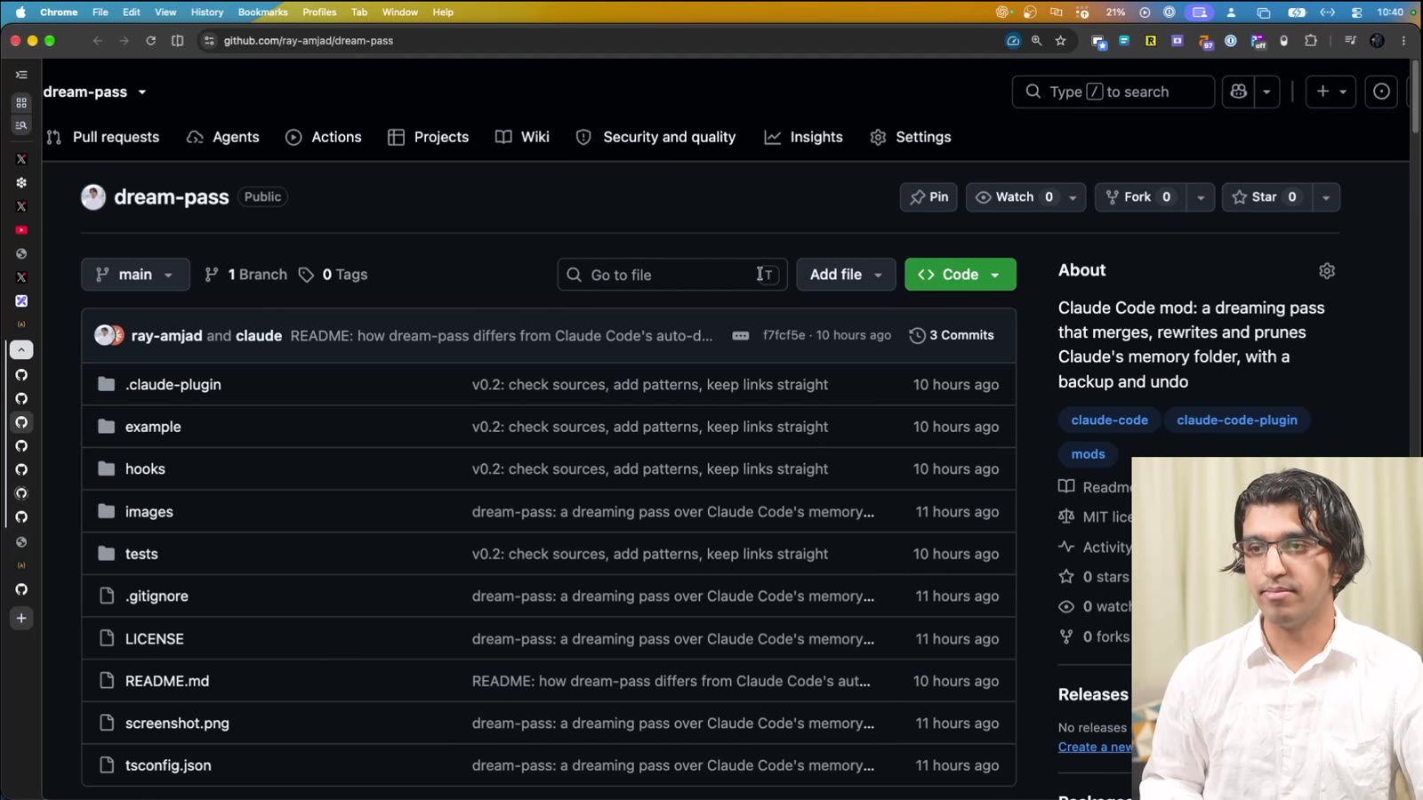Screen dimensions: 1423x800
Task: Open the Pull requests tab
Action: click(104, 137)
